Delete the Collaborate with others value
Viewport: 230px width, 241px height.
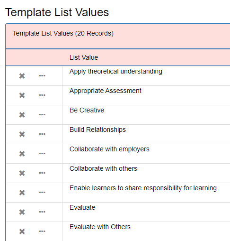(22, 173)
